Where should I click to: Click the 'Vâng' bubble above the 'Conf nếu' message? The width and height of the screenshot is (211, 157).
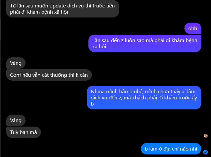point(16,63)
